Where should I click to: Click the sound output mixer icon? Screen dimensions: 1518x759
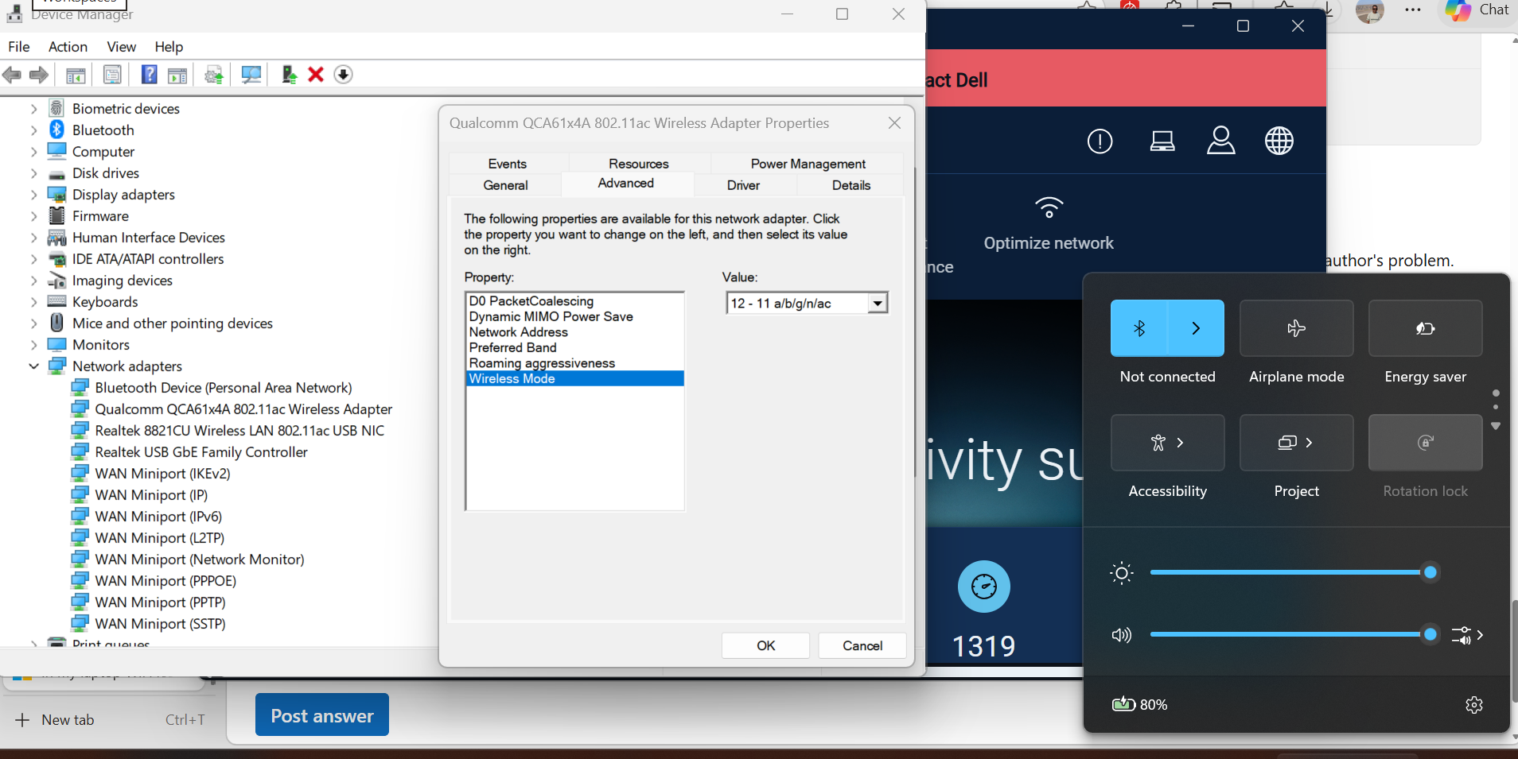(x=1467, y=635)
